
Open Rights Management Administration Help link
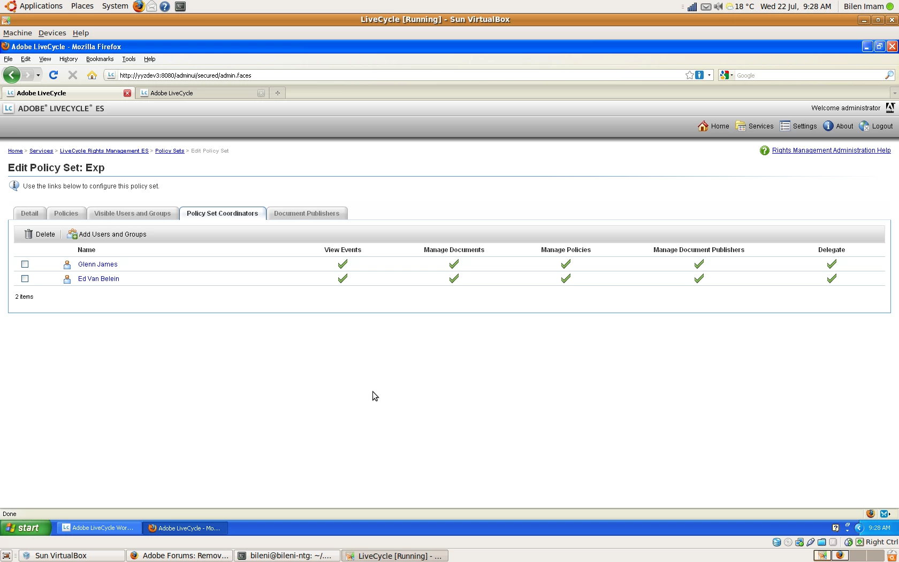[831, 150]
